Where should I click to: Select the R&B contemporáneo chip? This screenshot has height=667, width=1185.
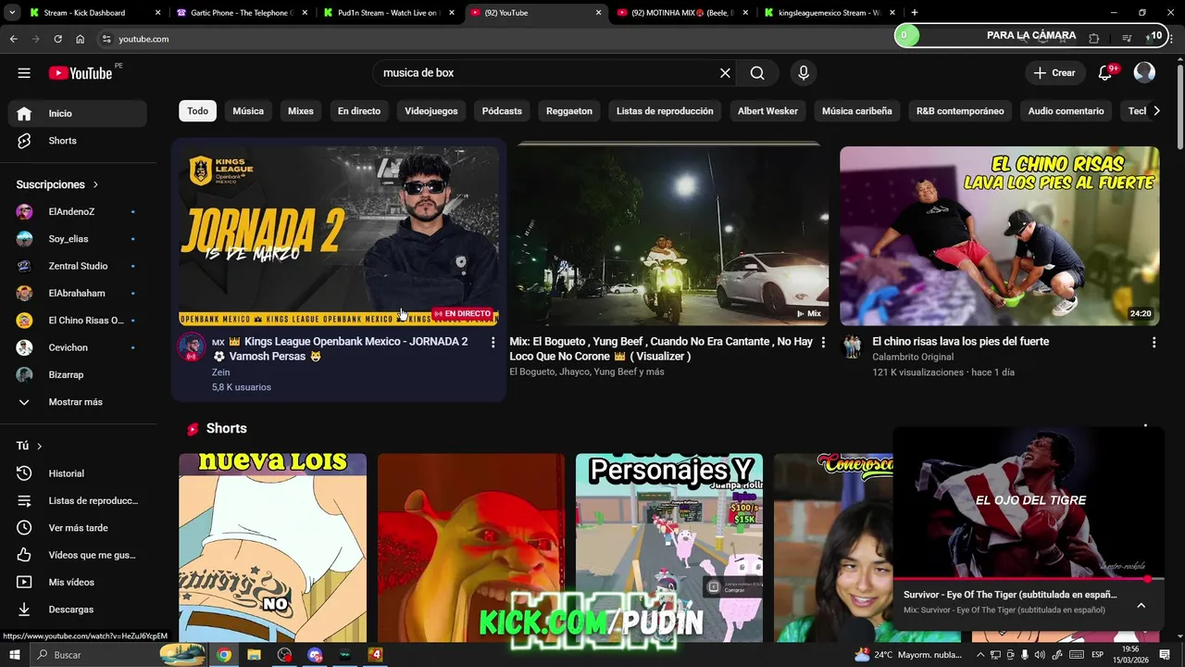(960, 111)
